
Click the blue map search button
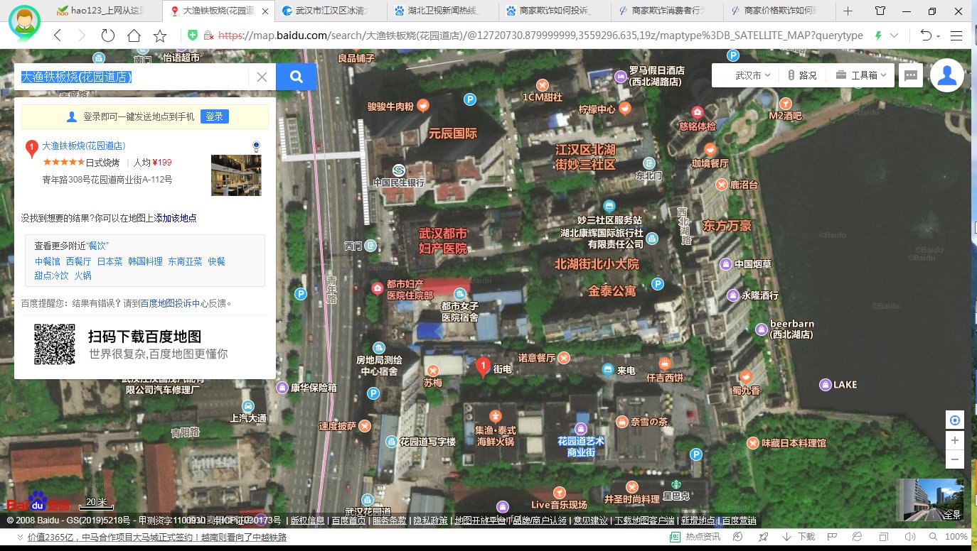(x=296, y=77)
